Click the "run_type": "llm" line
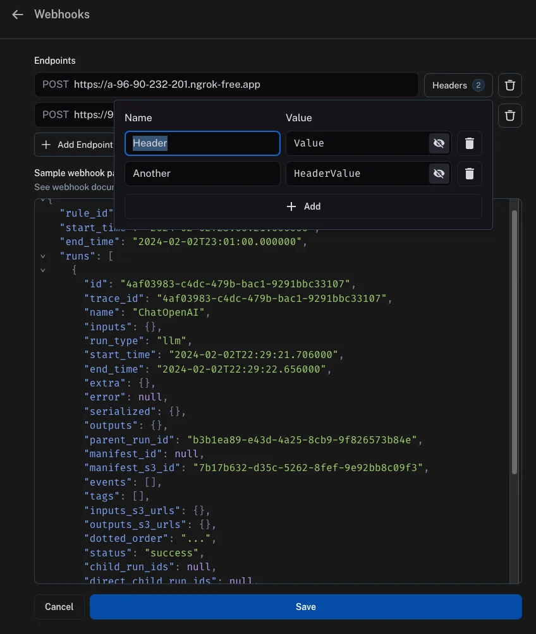Image resolution: width=536 pixels, height=634 pixels. pyautogui.click(x=138, y=341)
